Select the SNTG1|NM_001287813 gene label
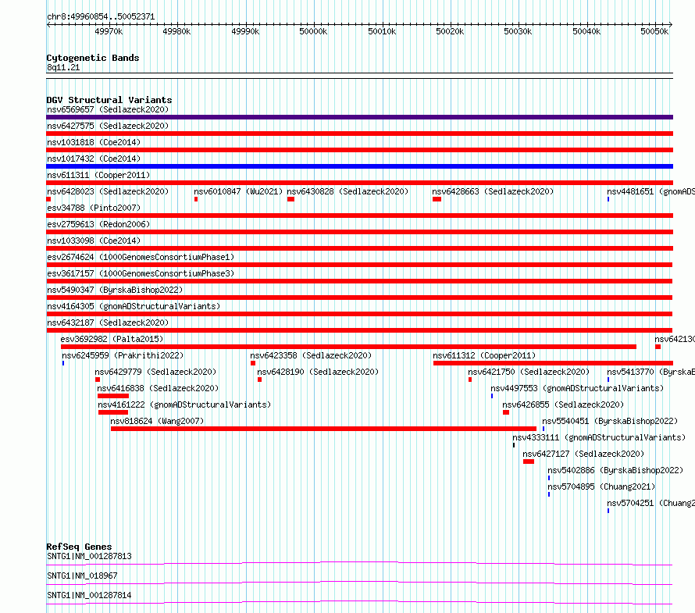The image size is (695, 613). point(89,556)
